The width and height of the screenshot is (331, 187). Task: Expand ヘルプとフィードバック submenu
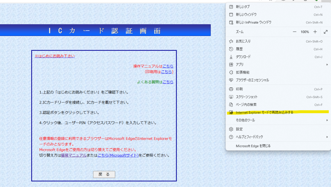click(327, 137)
